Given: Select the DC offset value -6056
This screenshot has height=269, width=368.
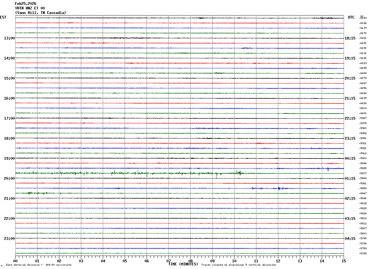Looking at the screenshot, I should [363, 88].
